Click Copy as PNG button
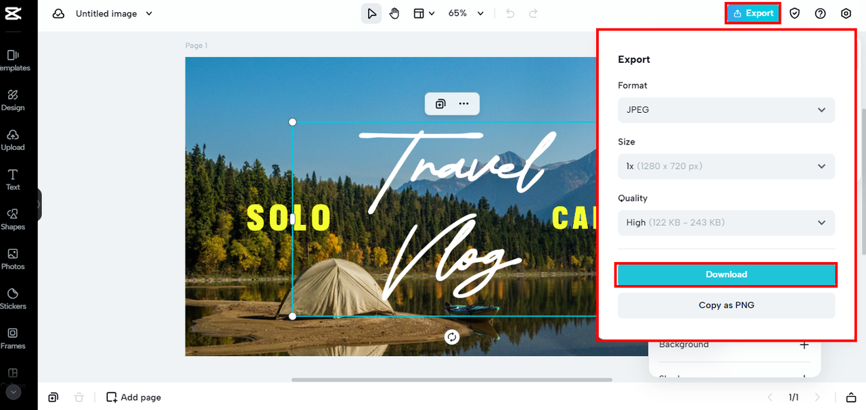This screenshot has height=410, width=866. pos(726,305)
